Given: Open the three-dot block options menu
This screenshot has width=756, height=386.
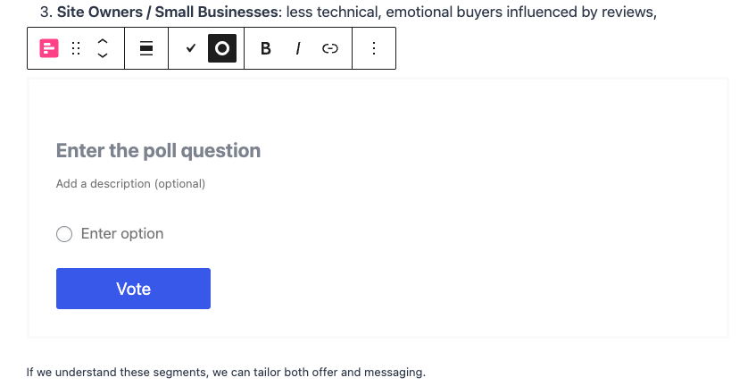Looking at the screenshot, I should [374, 49].
